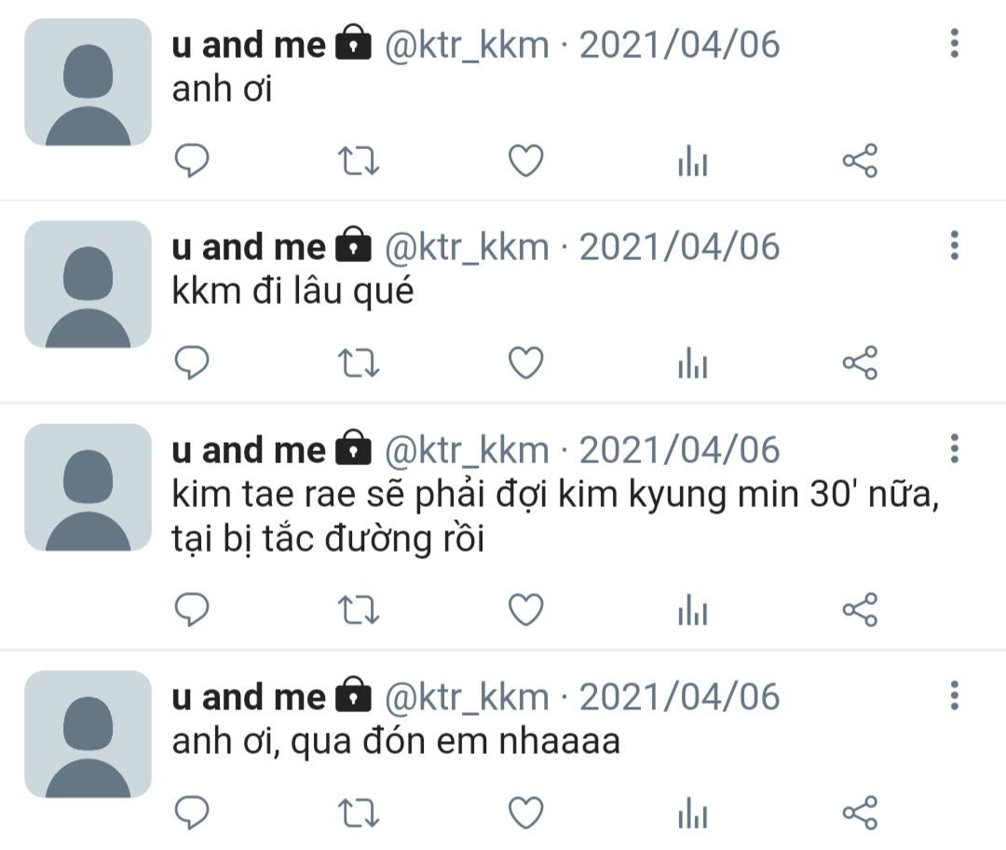Share the "kkm đi lâu qué" tweet
This screenshot has height=850, width=1006.
click(x=860, y=363)
